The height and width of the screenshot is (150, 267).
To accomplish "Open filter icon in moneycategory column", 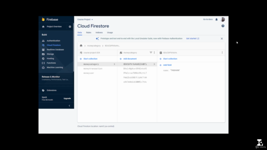I will coord(151,52).
